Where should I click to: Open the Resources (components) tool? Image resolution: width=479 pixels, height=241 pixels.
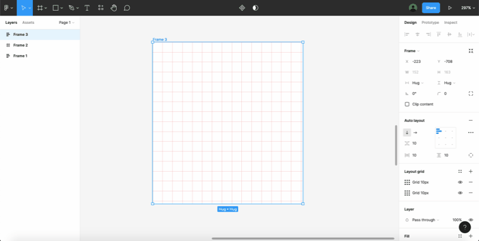(100, 8)
